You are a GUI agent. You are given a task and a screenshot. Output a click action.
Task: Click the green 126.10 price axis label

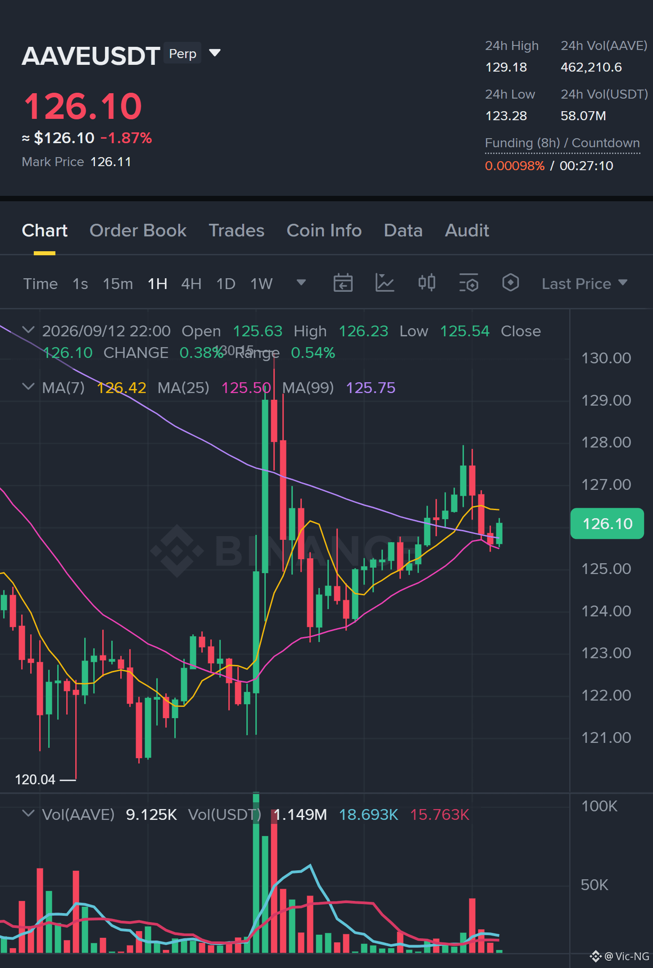pyautogui.click(x=607, y=524)
